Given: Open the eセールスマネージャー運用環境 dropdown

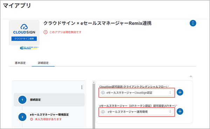Looking at the screenshot, I should pyautogui.click(x=136, y=112).
